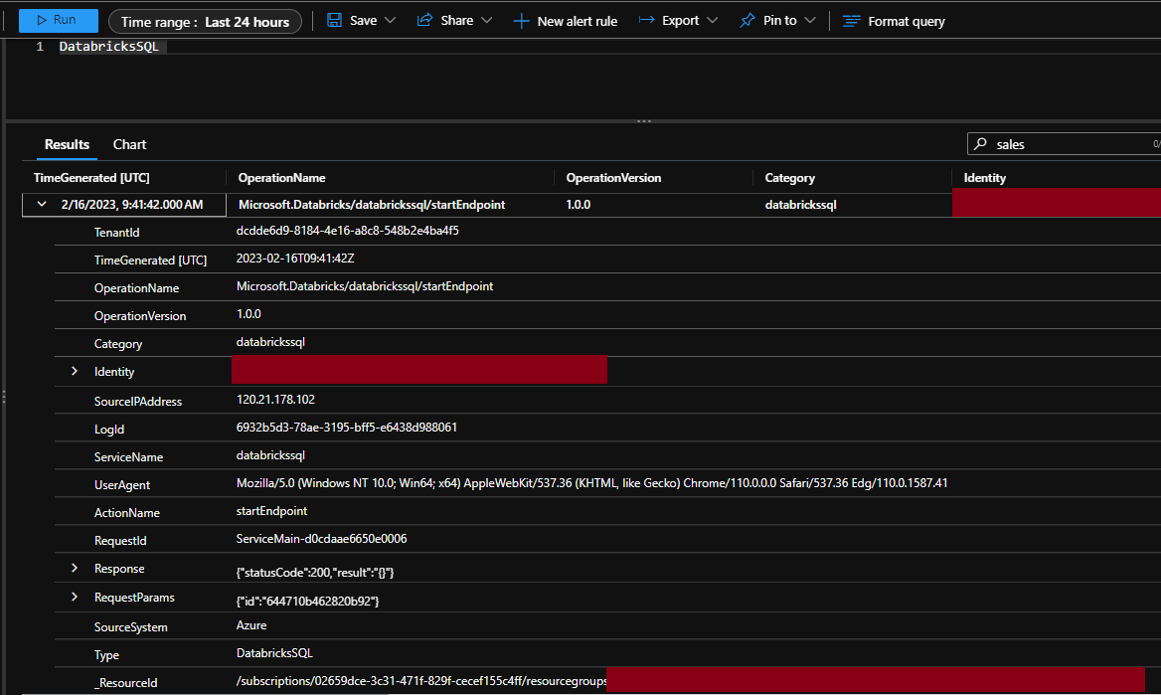Sort by OperationName column header
This screenshot has height=695, width=1161.
pyautogui.click(x=282, y=178)
